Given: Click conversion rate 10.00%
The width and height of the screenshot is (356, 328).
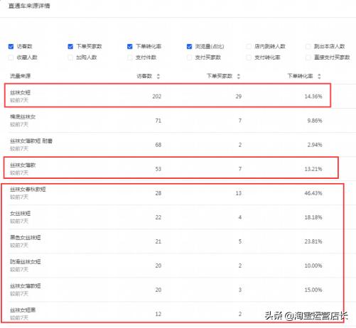Looking at the screenshot, I should (x=313, y=266).
